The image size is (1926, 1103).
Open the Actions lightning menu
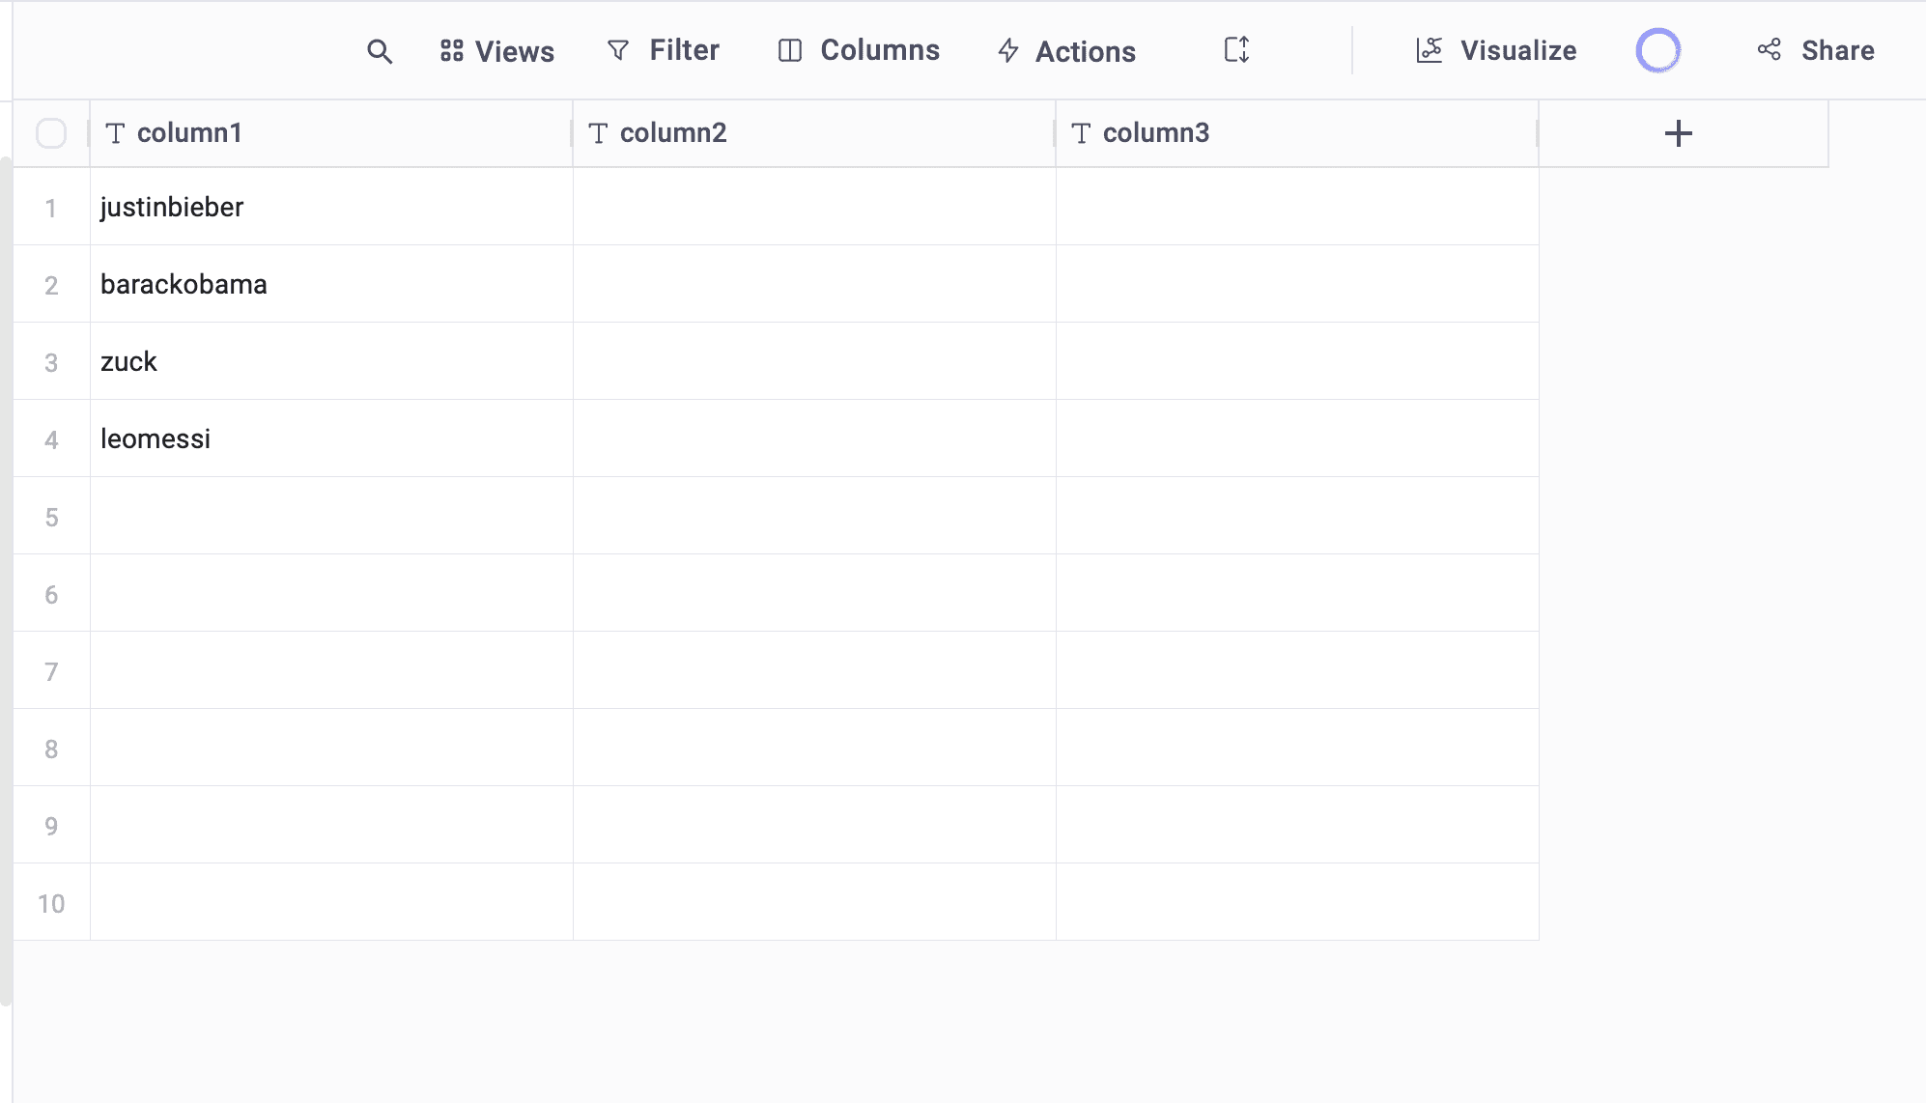[1066, 51]
